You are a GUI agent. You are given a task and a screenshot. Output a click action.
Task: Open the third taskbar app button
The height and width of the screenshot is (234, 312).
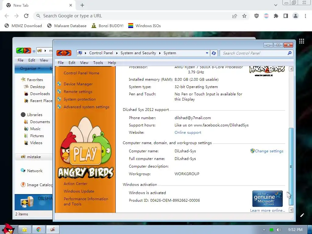pos(52,230)
